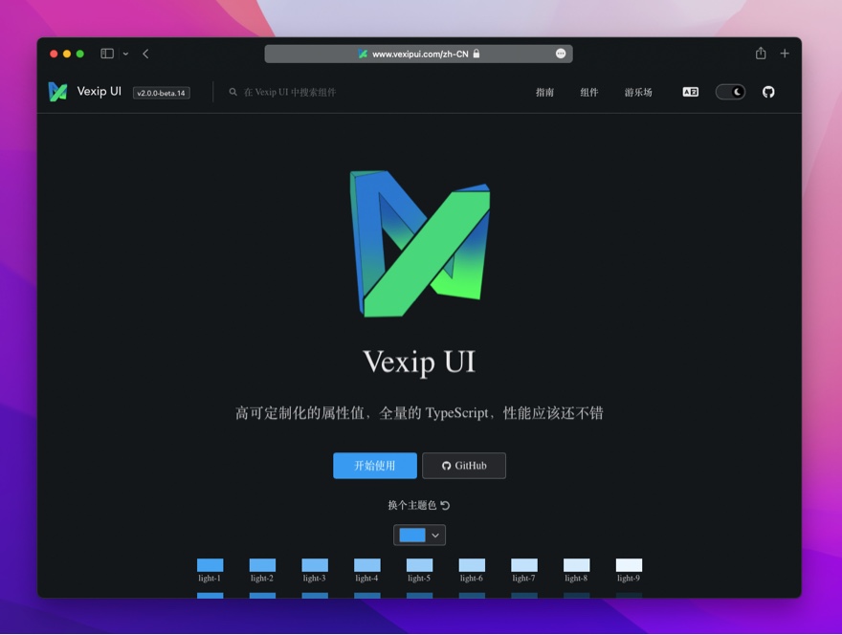Click the moon icon inside the theme toggle
Screen dimensions: 842x635
(737, 91)
